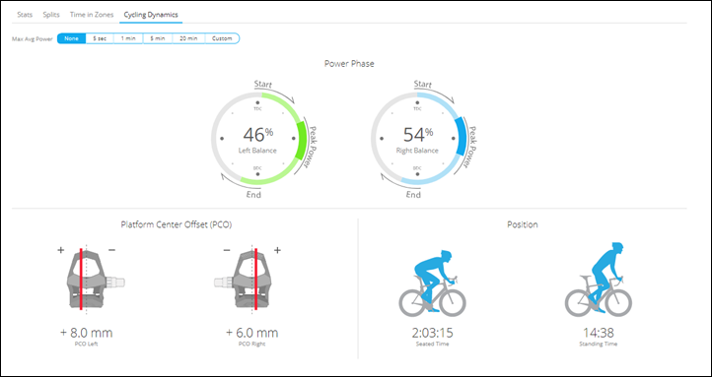Go to the Time in Zones tab
The image size is (712, 377).
[92, 15]
